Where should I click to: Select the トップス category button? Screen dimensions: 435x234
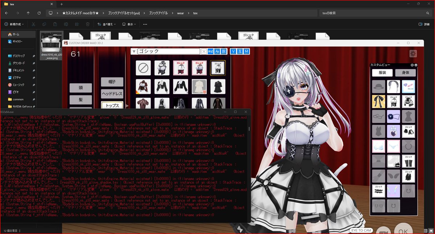coord(112,106)
